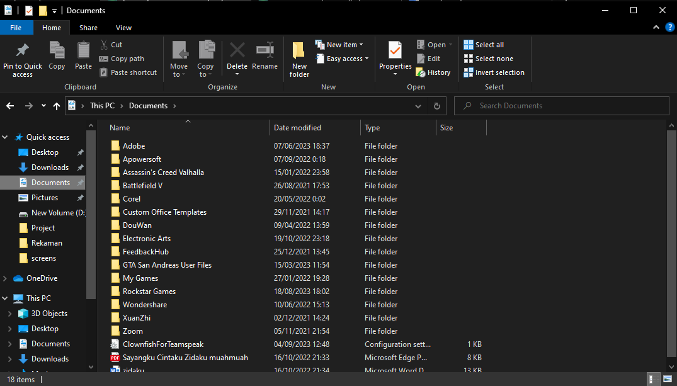The height and width of the screenshot is (386, 677).
Task: Select Sayangku Cintaku Zidaku muahmuah PDF
Action: point(185,358)
